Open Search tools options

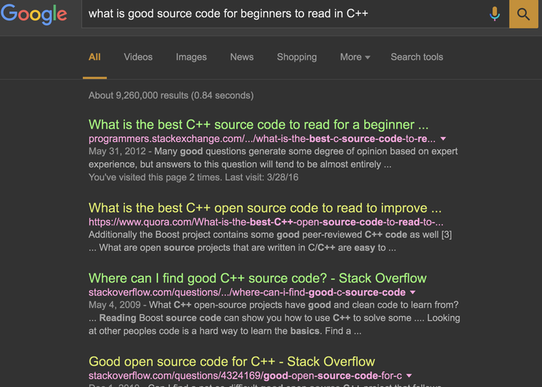click(416, 57)
